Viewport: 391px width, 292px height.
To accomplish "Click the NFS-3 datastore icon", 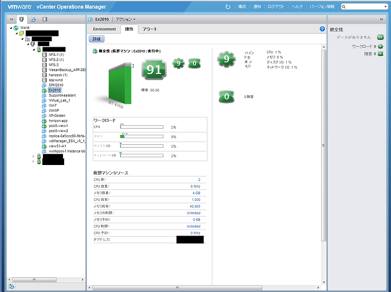I will [45, 65].
